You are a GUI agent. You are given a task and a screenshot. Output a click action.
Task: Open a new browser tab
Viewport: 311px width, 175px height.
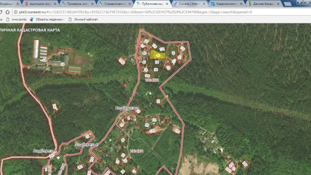click(x=288, y=4)
